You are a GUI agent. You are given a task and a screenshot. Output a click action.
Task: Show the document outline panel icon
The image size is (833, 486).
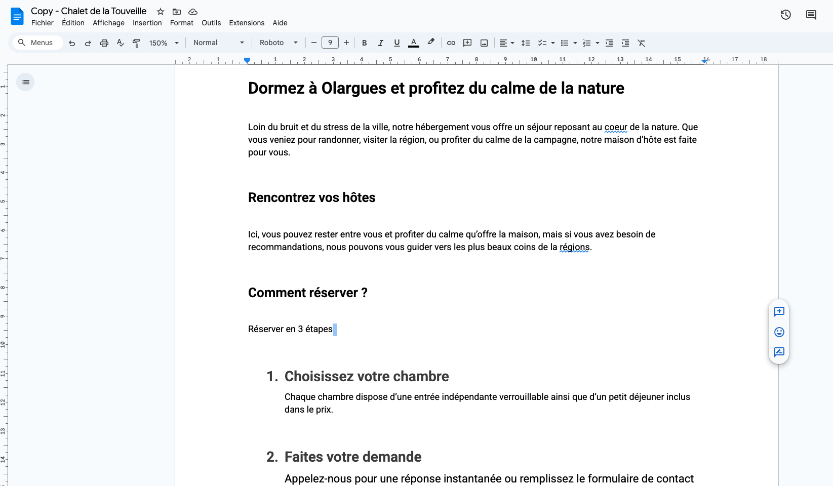(x=25, y=82)
